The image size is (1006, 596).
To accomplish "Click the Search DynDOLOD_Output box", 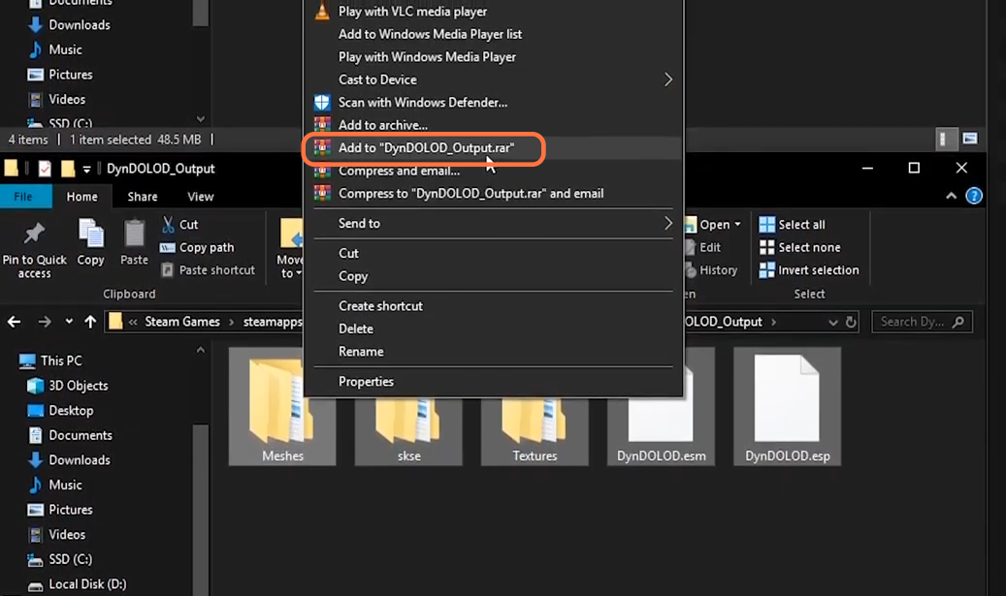I will (922, 322).
